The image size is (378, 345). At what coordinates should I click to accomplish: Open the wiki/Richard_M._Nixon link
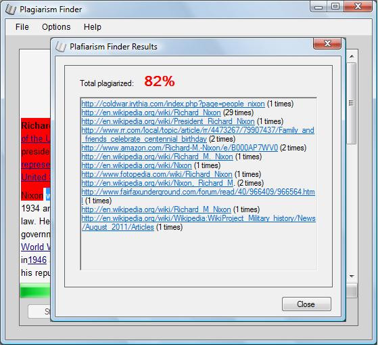[x=157, y=157]
